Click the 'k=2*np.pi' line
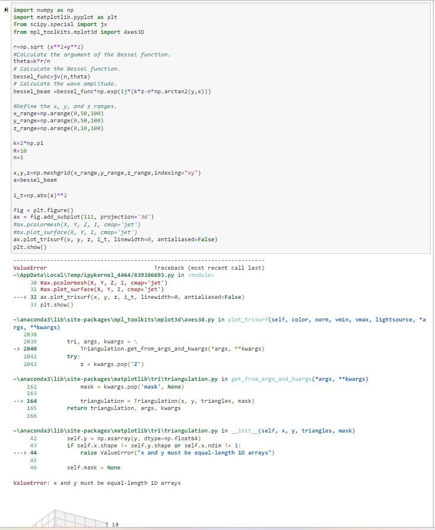 pos(28,143)
